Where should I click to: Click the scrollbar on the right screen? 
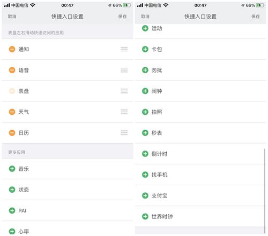(x=264, y=191)
